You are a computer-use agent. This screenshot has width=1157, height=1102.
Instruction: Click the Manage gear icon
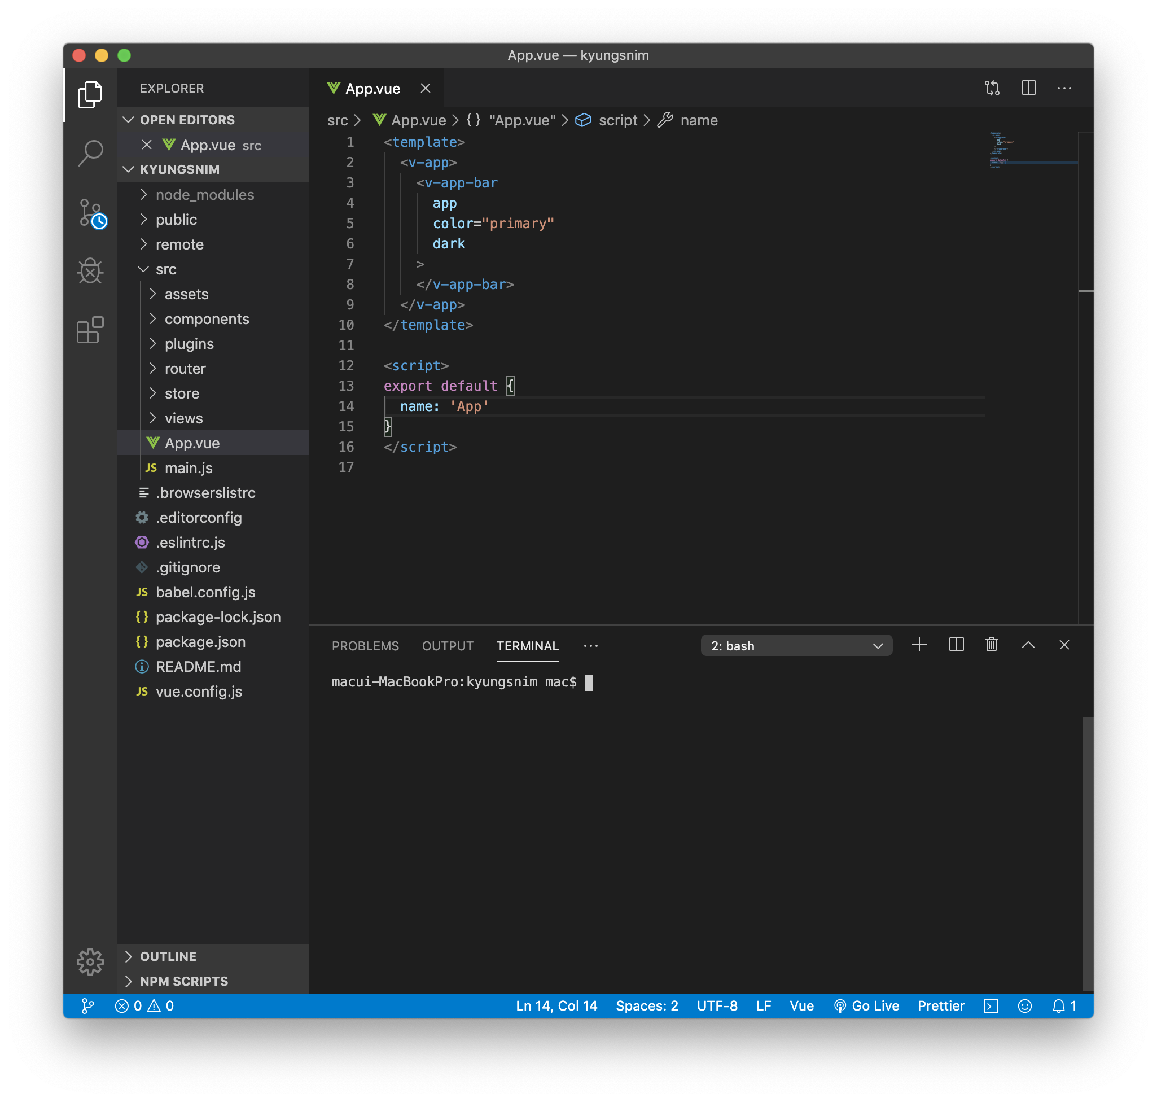tap(90, 961)
